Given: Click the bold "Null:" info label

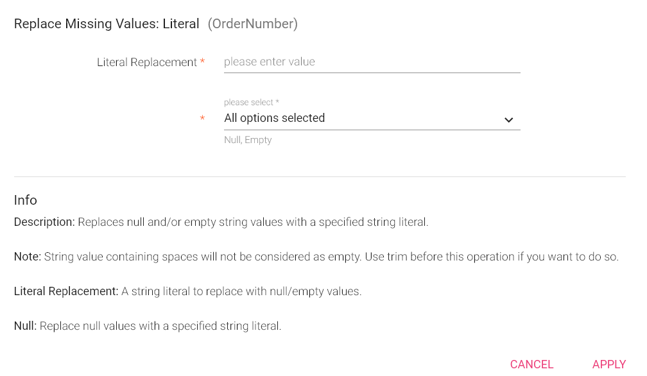Looking at the screenshot, I should click(x=25, y=326).
